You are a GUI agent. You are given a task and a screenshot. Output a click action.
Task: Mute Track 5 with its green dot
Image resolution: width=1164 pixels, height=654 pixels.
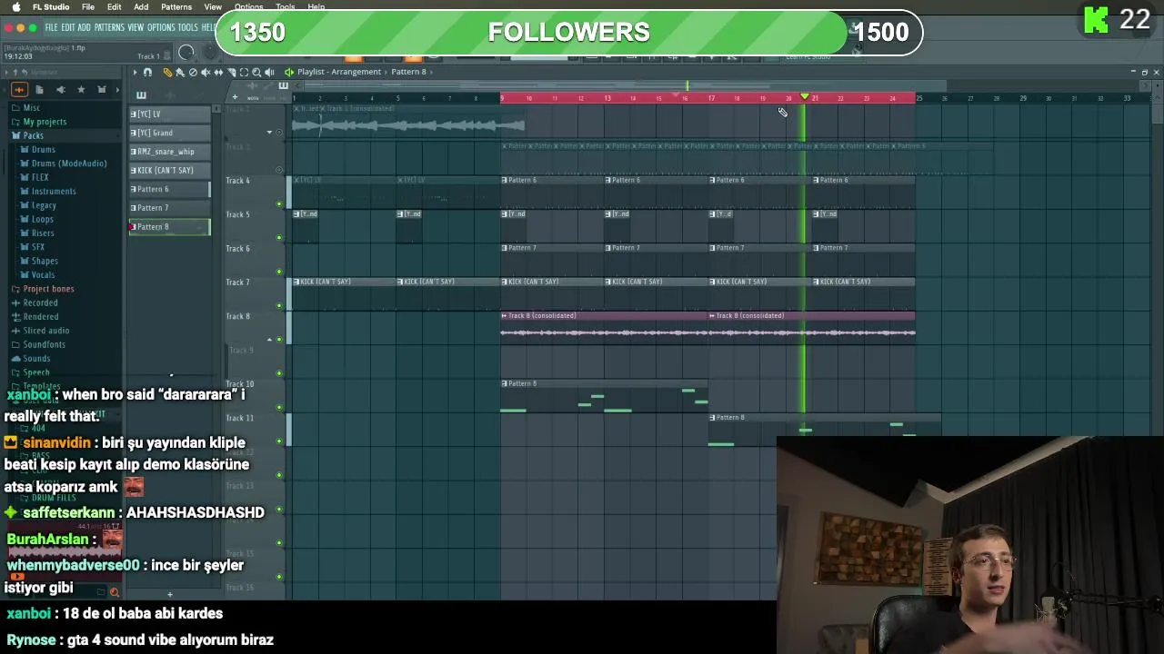point(279,238)
